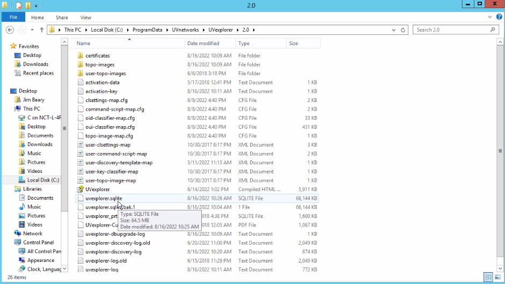Select the user-command-script-map XML icon
Viewport: 505px width, 284px height.
click(x=80, y=154)
